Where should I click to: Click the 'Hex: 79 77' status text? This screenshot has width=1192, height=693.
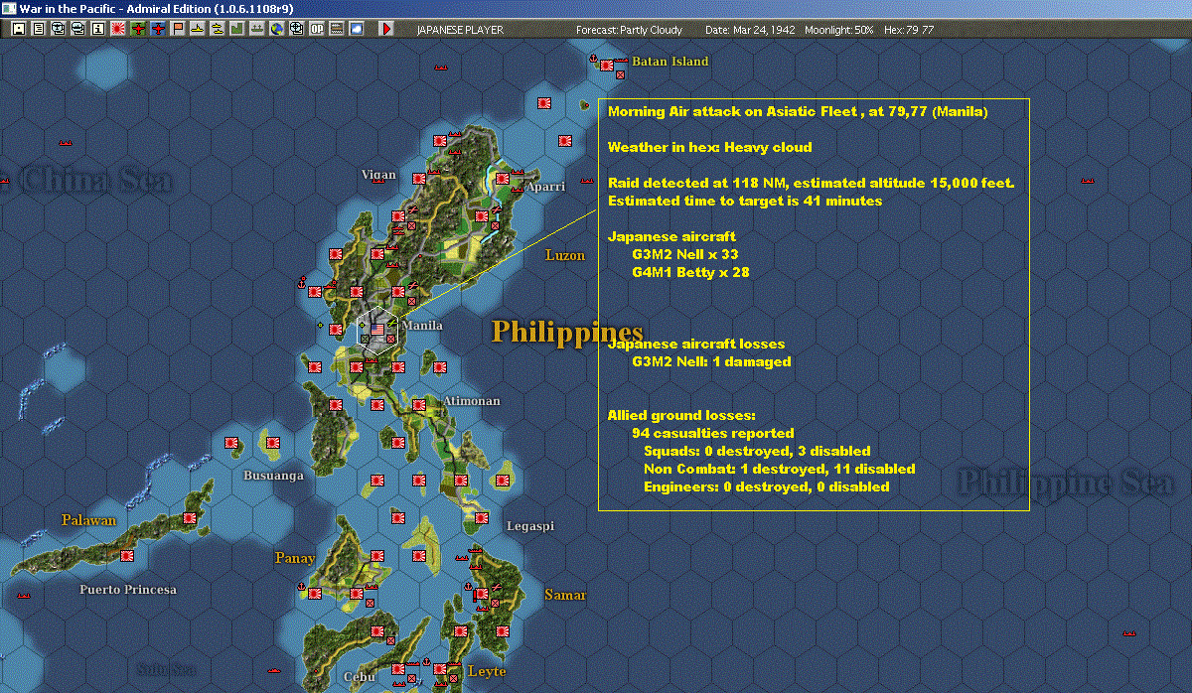click(908, 30)
